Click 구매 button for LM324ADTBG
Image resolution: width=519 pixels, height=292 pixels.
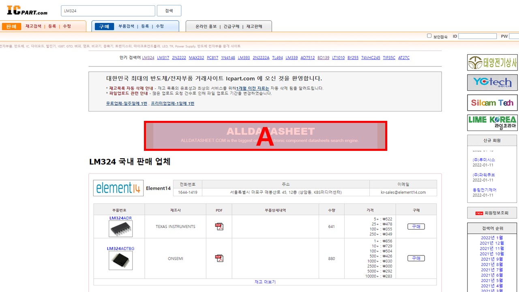(x=416, y=258)
